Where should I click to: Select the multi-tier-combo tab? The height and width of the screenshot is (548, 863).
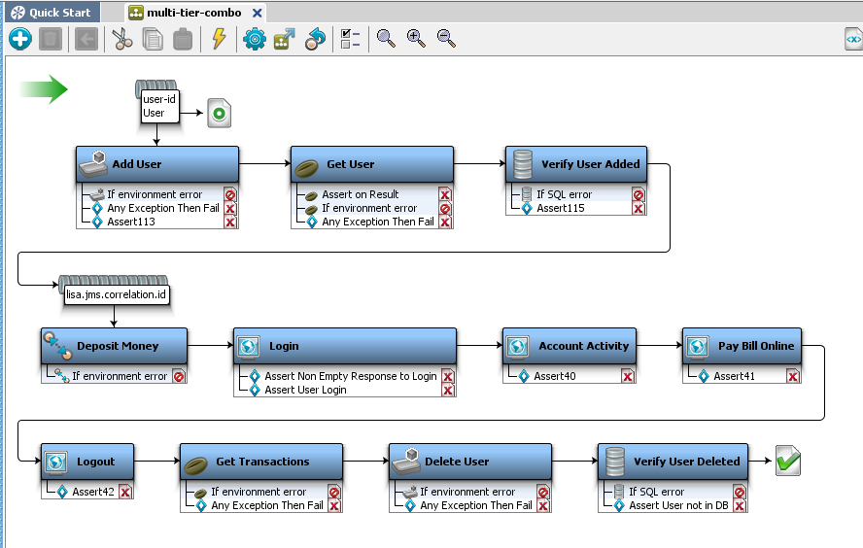194,13
